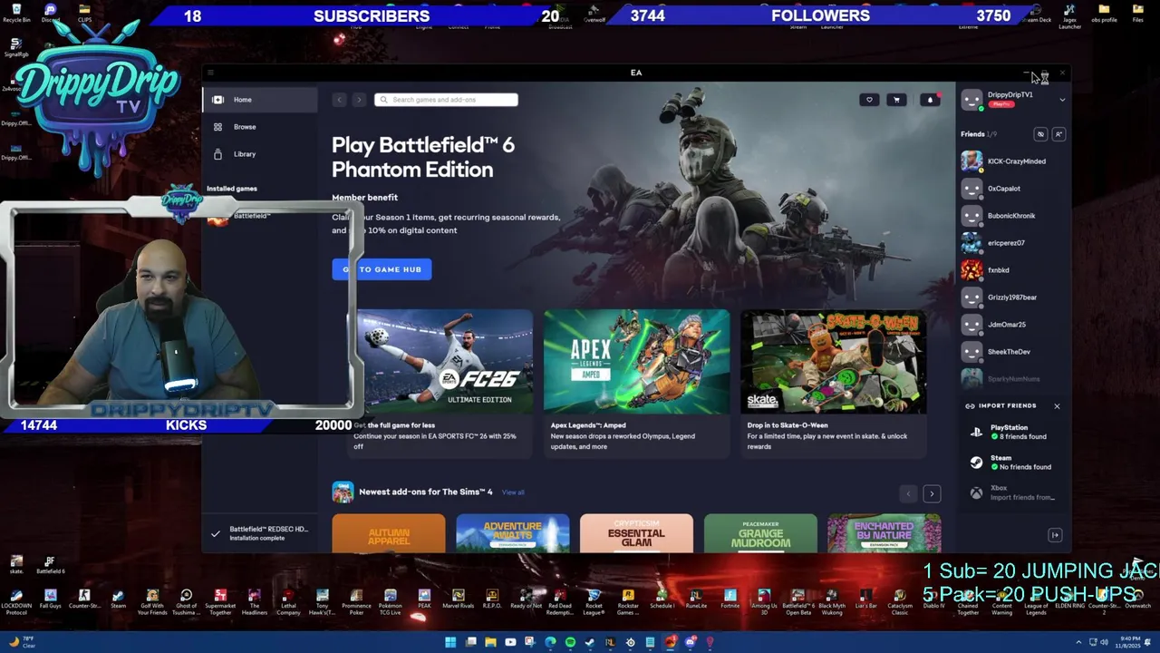The width and height of the screenshot is (1160, 653).
Task: Open the Windows Start button
Action: click(x=450, y=642)
